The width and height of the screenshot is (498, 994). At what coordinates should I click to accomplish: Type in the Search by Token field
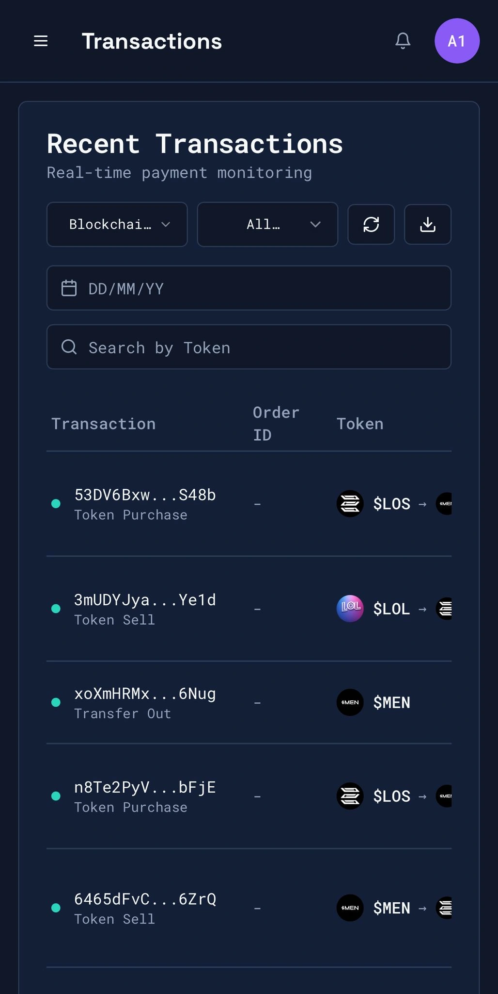262,347
